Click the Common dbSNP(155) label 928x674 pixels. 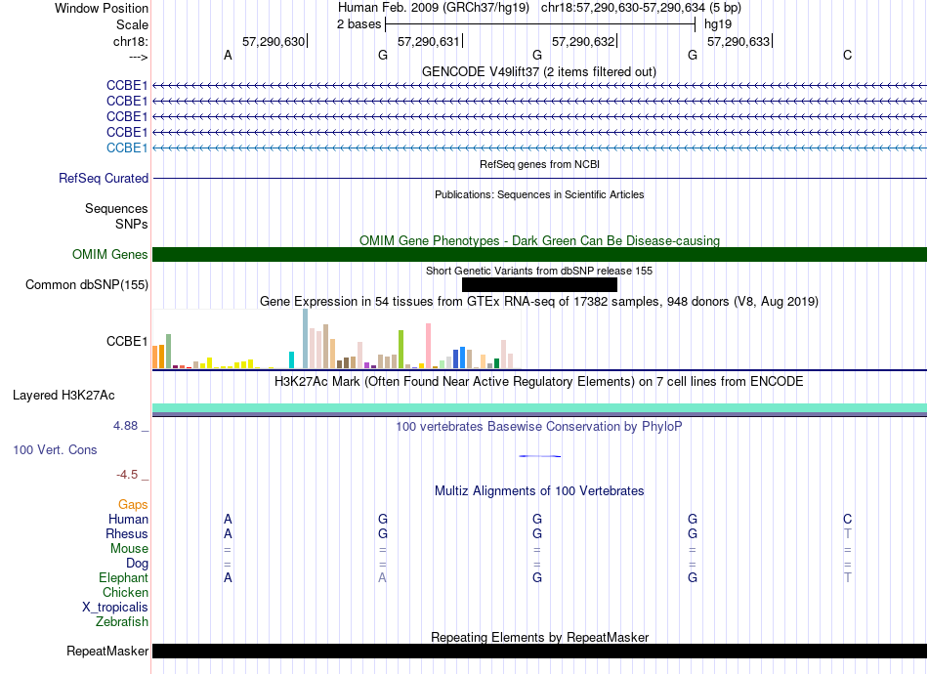(x=87, y=284)
